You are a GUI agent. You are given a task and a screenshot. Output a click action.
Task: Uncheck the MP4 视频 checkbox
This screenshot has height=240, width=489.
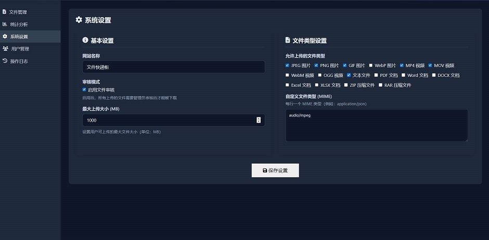402,65
